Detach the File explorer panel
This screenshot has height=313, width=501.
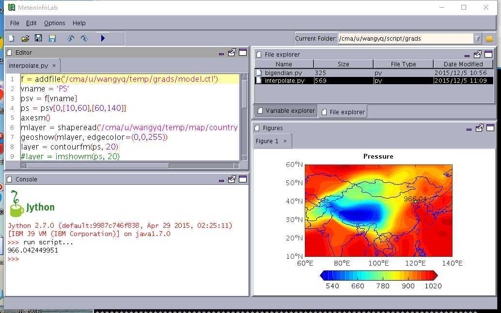tap(477, 55)
